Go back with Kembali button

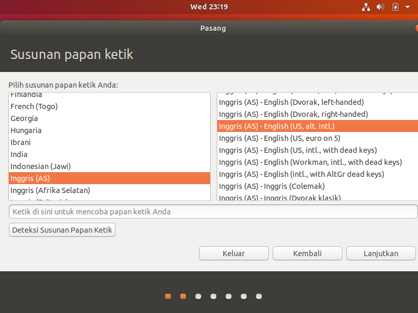point(307,254)
